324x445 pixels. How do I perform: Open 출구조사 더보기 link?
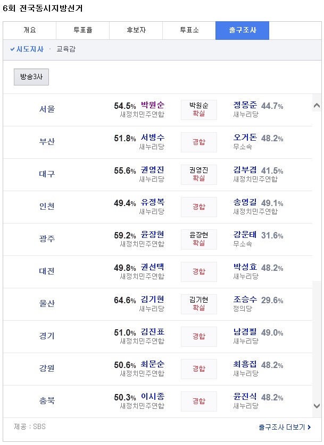coord(285,427)
